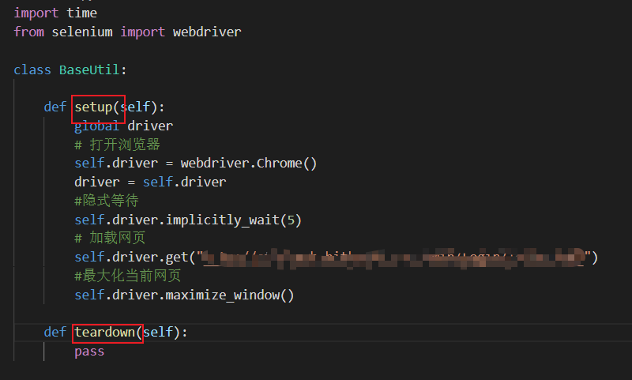Click 'from selenium import webdriver' line
This screenshot has height=380, width=632.
click(x=127, y=32)
